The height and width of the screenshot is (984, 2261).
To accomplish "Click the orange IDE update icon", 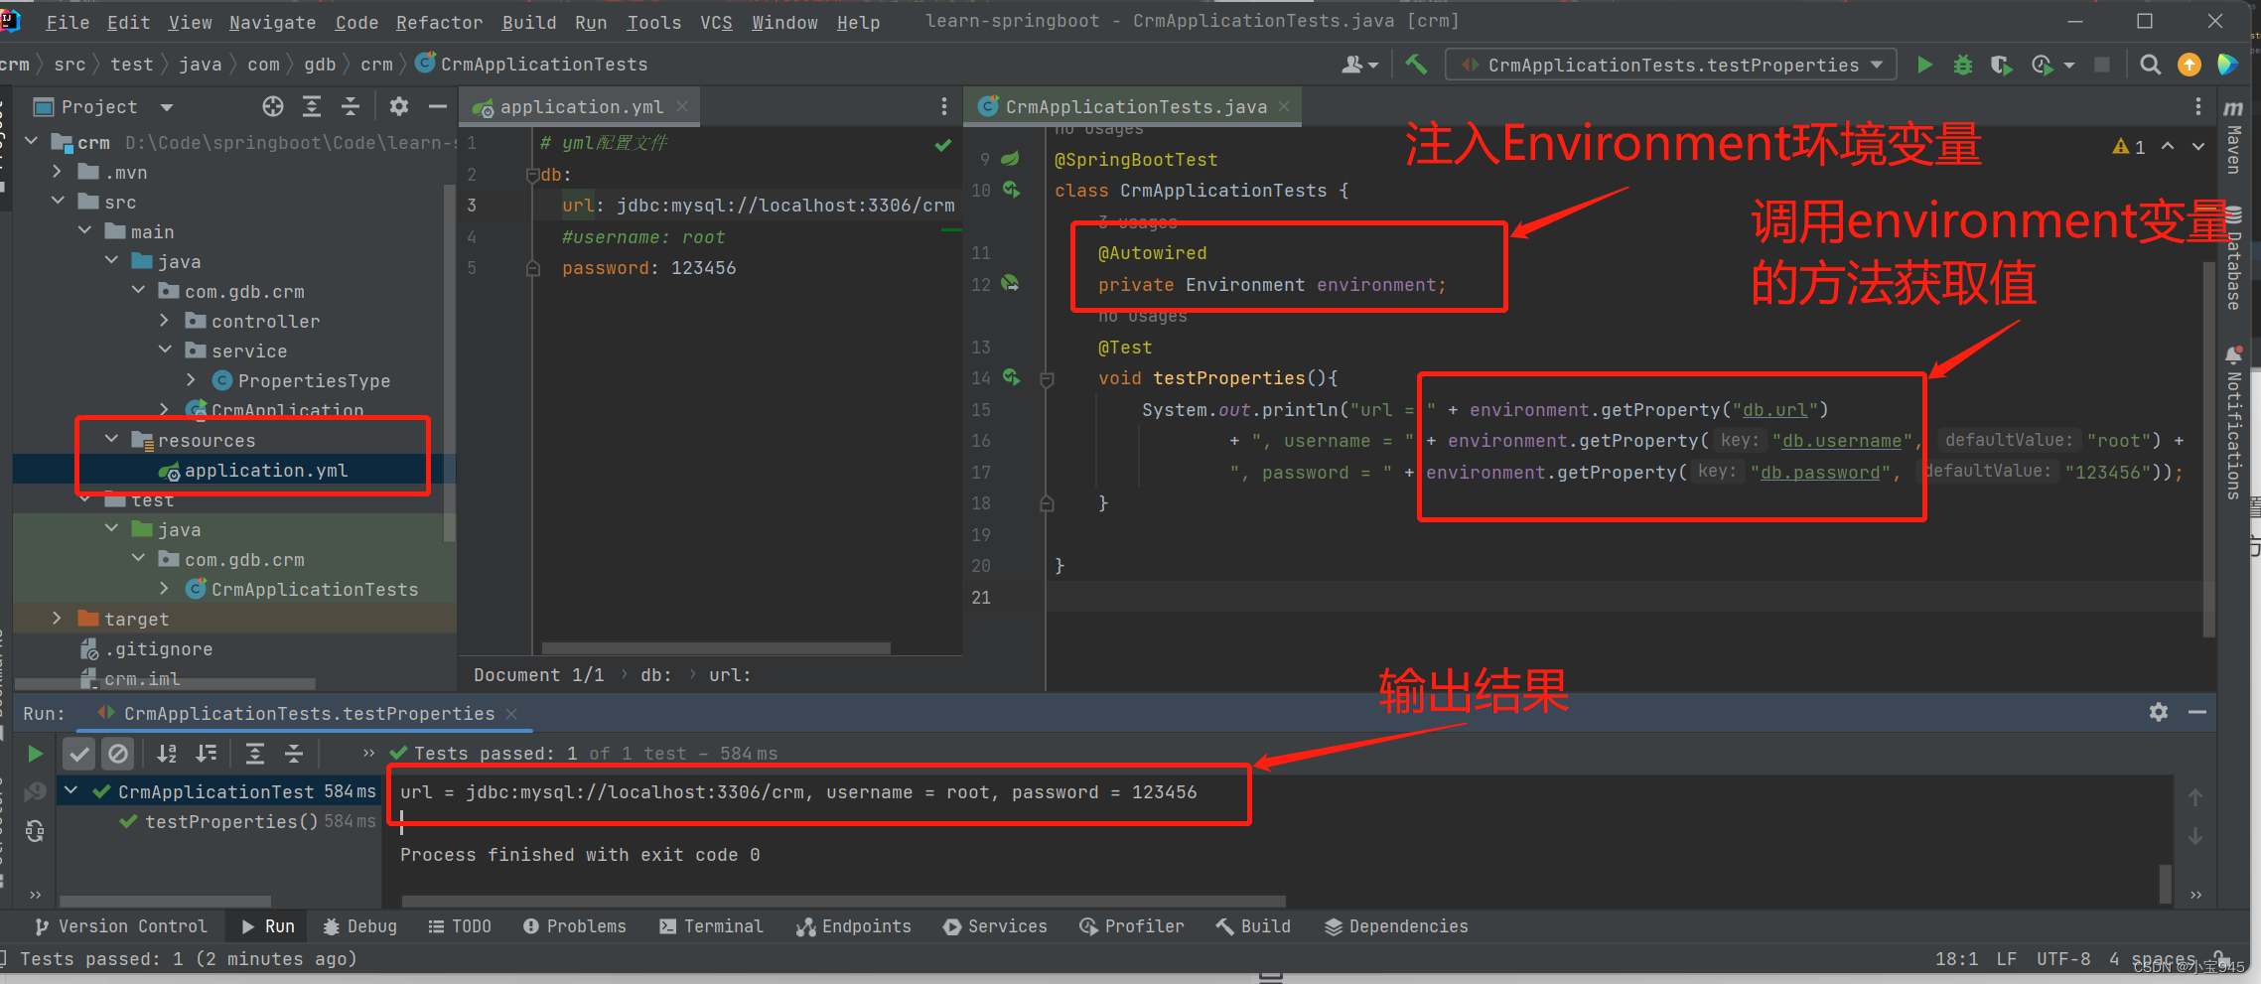I will [x=2189, y=65].
